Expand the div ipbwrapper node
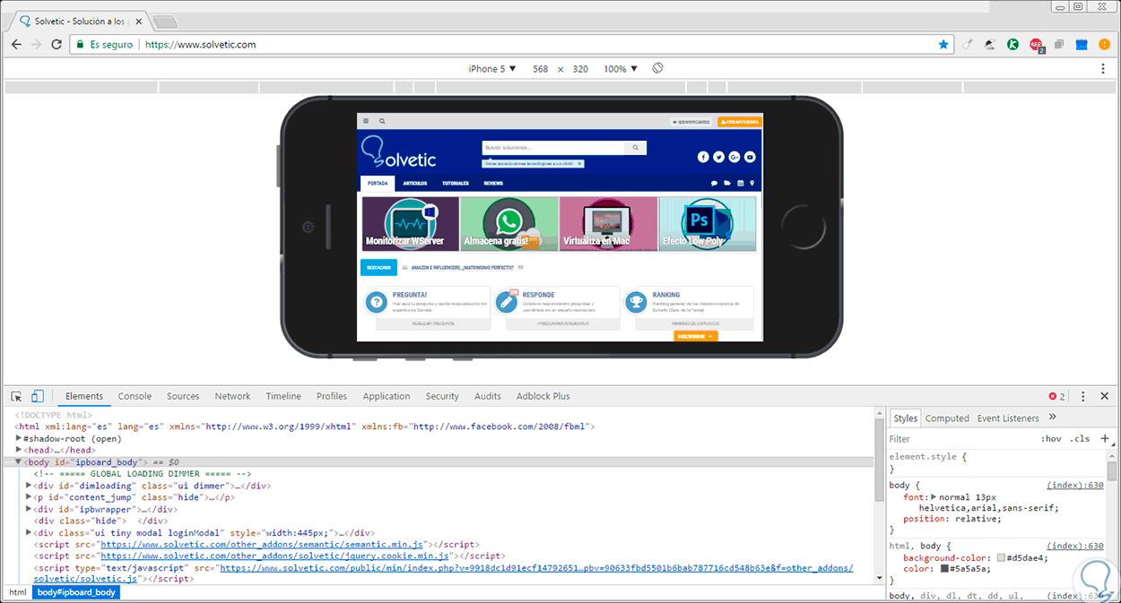Viewport: 1121px width, 603px height. point(30,509)
